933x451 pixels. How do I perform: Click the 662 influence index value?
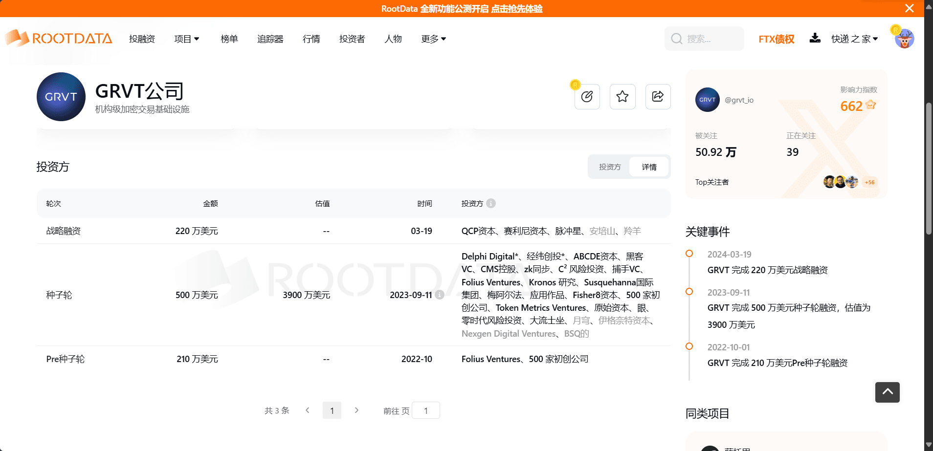tap(851, 106)
